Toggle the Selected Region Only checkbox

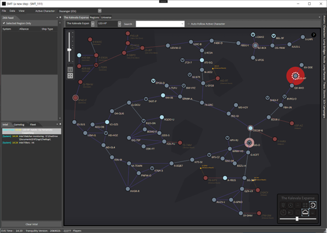[x=5, y=23]
